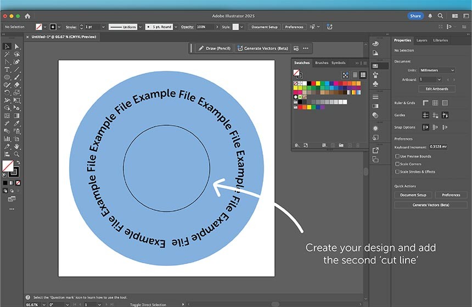
Task: Show the rulers icon in Ruler & Grids
Action: click(x=425, y=103)
